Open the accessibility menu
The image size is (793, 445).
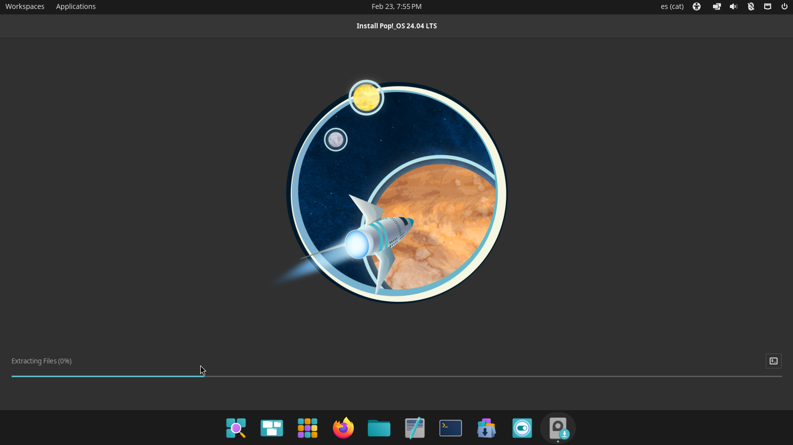pos(697,6)
